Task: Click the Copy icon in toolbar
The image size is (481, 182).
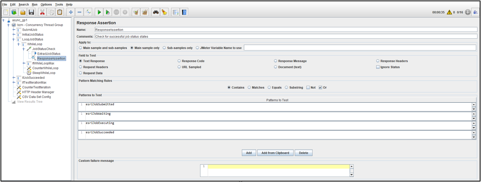Action: point(51,12)
